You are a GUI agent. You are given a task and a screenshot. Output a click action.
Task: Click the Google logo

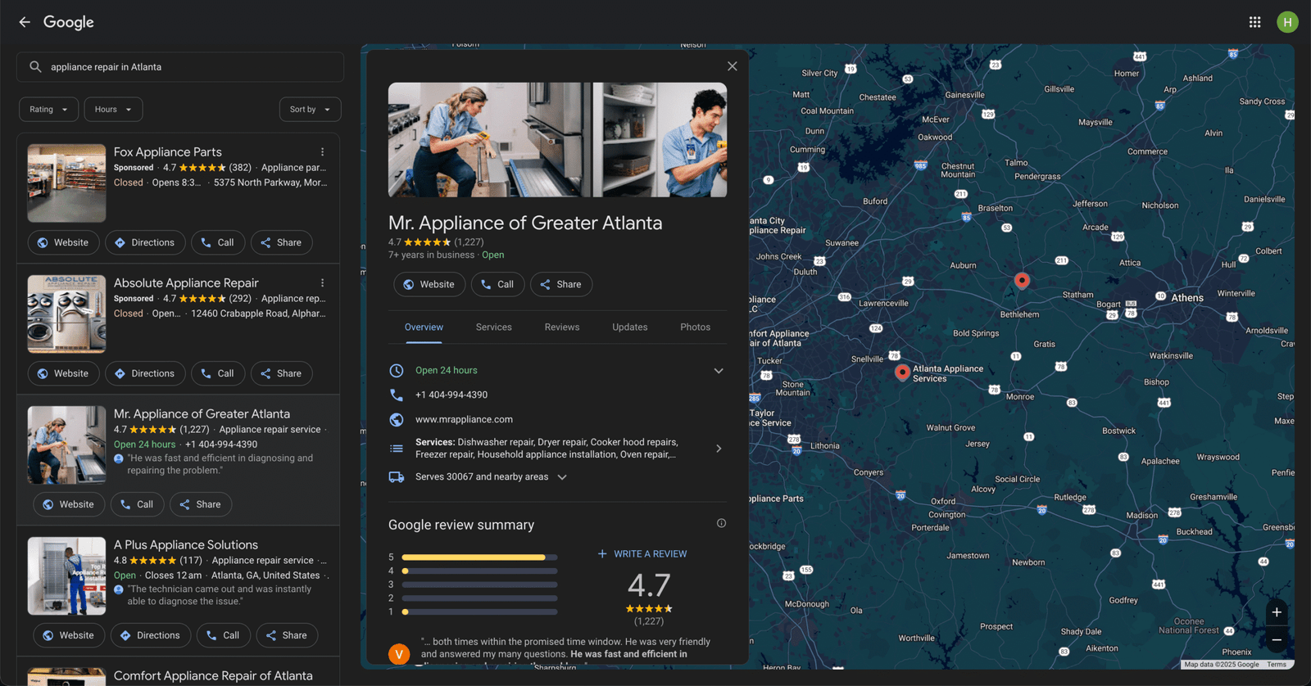(69, 22)
